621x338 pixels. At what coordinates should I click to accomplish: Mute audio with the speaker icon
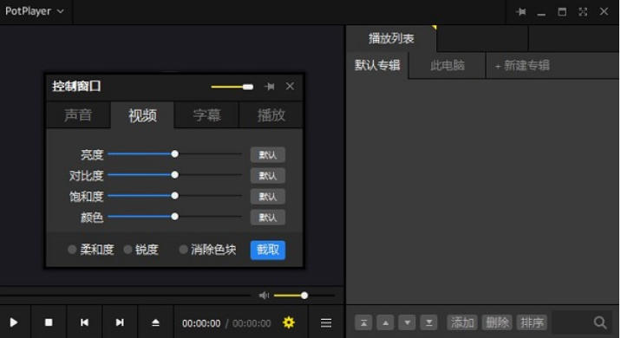coord(264,296)
